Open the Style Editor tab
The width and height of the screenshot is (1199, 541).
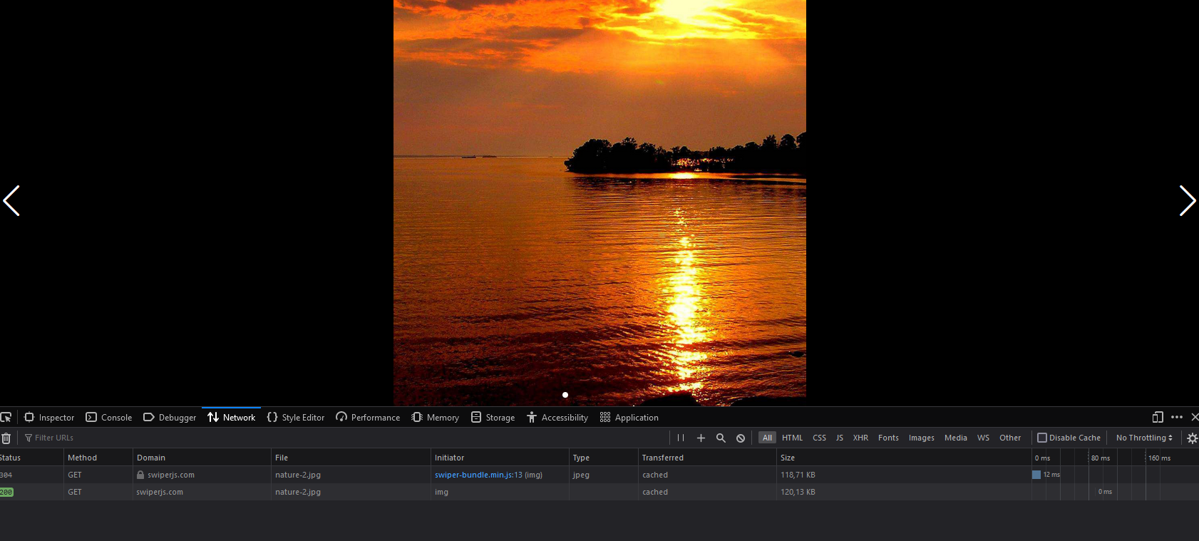296,418
